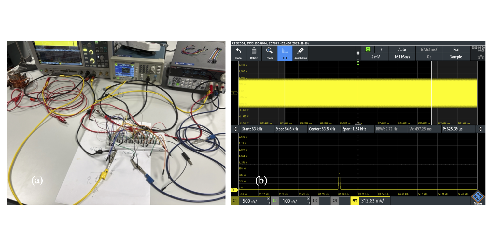The height and width of the screenshot is (246, 492).
Task: Expand left up-down arrow of FFT bar
Action: [x=236, y=129]
